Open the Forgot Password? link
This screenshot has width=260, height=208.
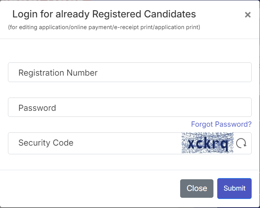pyautogui.click(x=221, y=124)
